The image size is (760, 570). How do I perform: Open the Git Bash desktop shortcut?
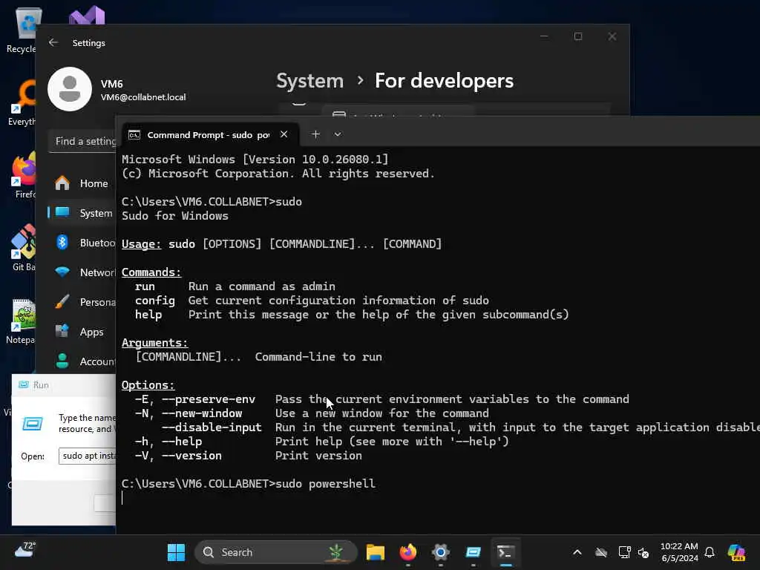pos(23,248)
